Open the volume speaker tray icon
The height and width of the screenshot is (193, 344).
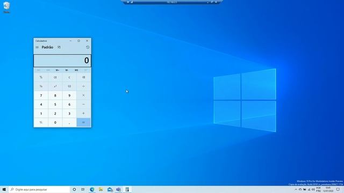pos(313,189)
